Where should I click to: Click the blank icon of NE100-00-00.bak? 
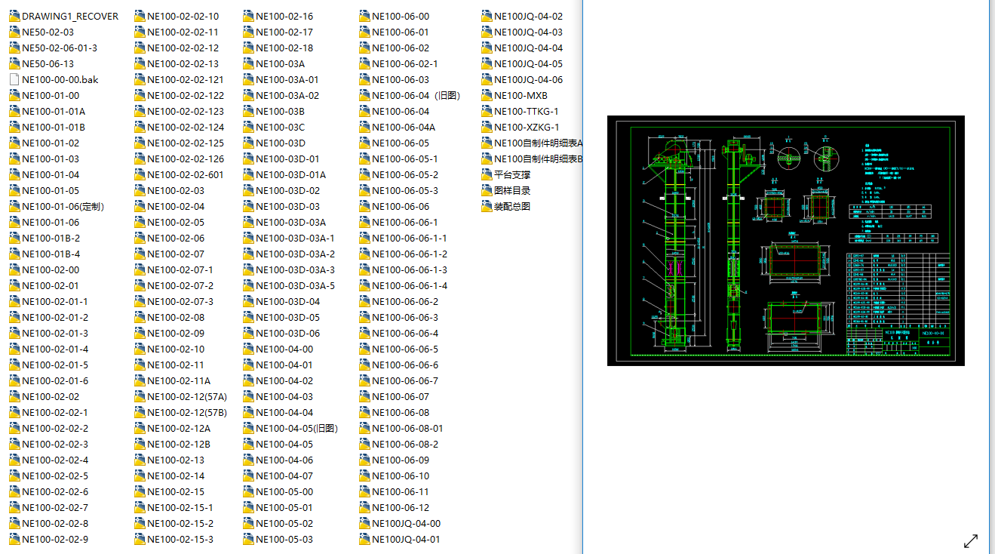tap(14, 79)
